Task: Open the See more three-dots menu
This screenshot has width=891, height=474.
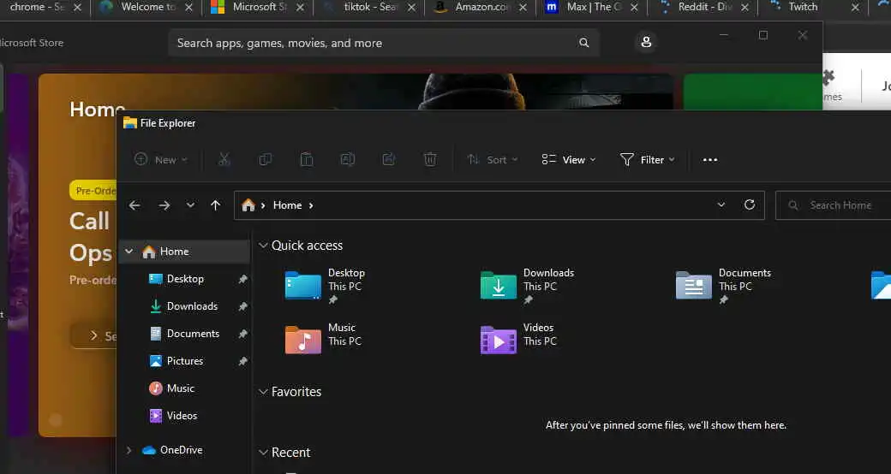Action: tap(709, 160)
